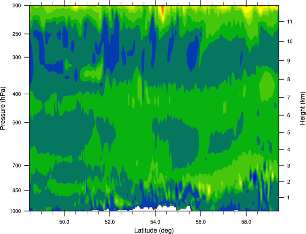Select the 50.0 latitude tick label
This screenshot has height=234, width=306.
pos(64,222)
